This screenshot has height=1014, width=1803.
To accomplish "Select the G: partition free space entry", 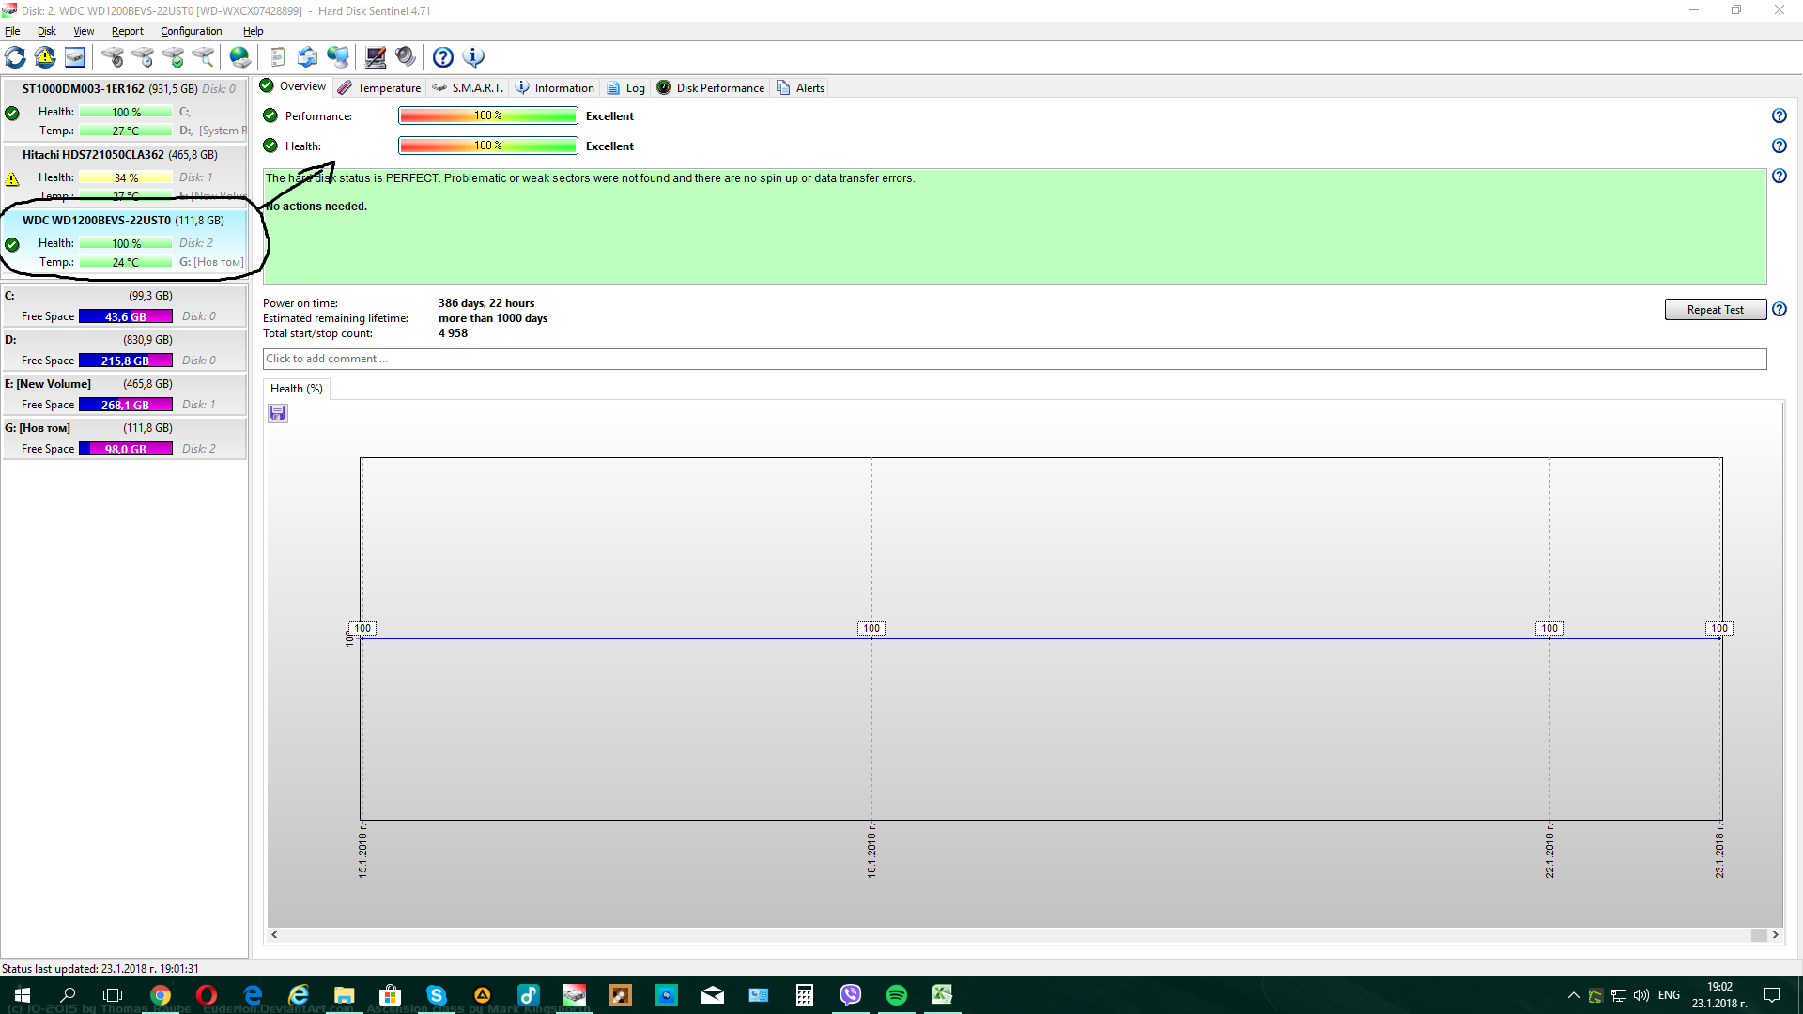I will (125, 438).
